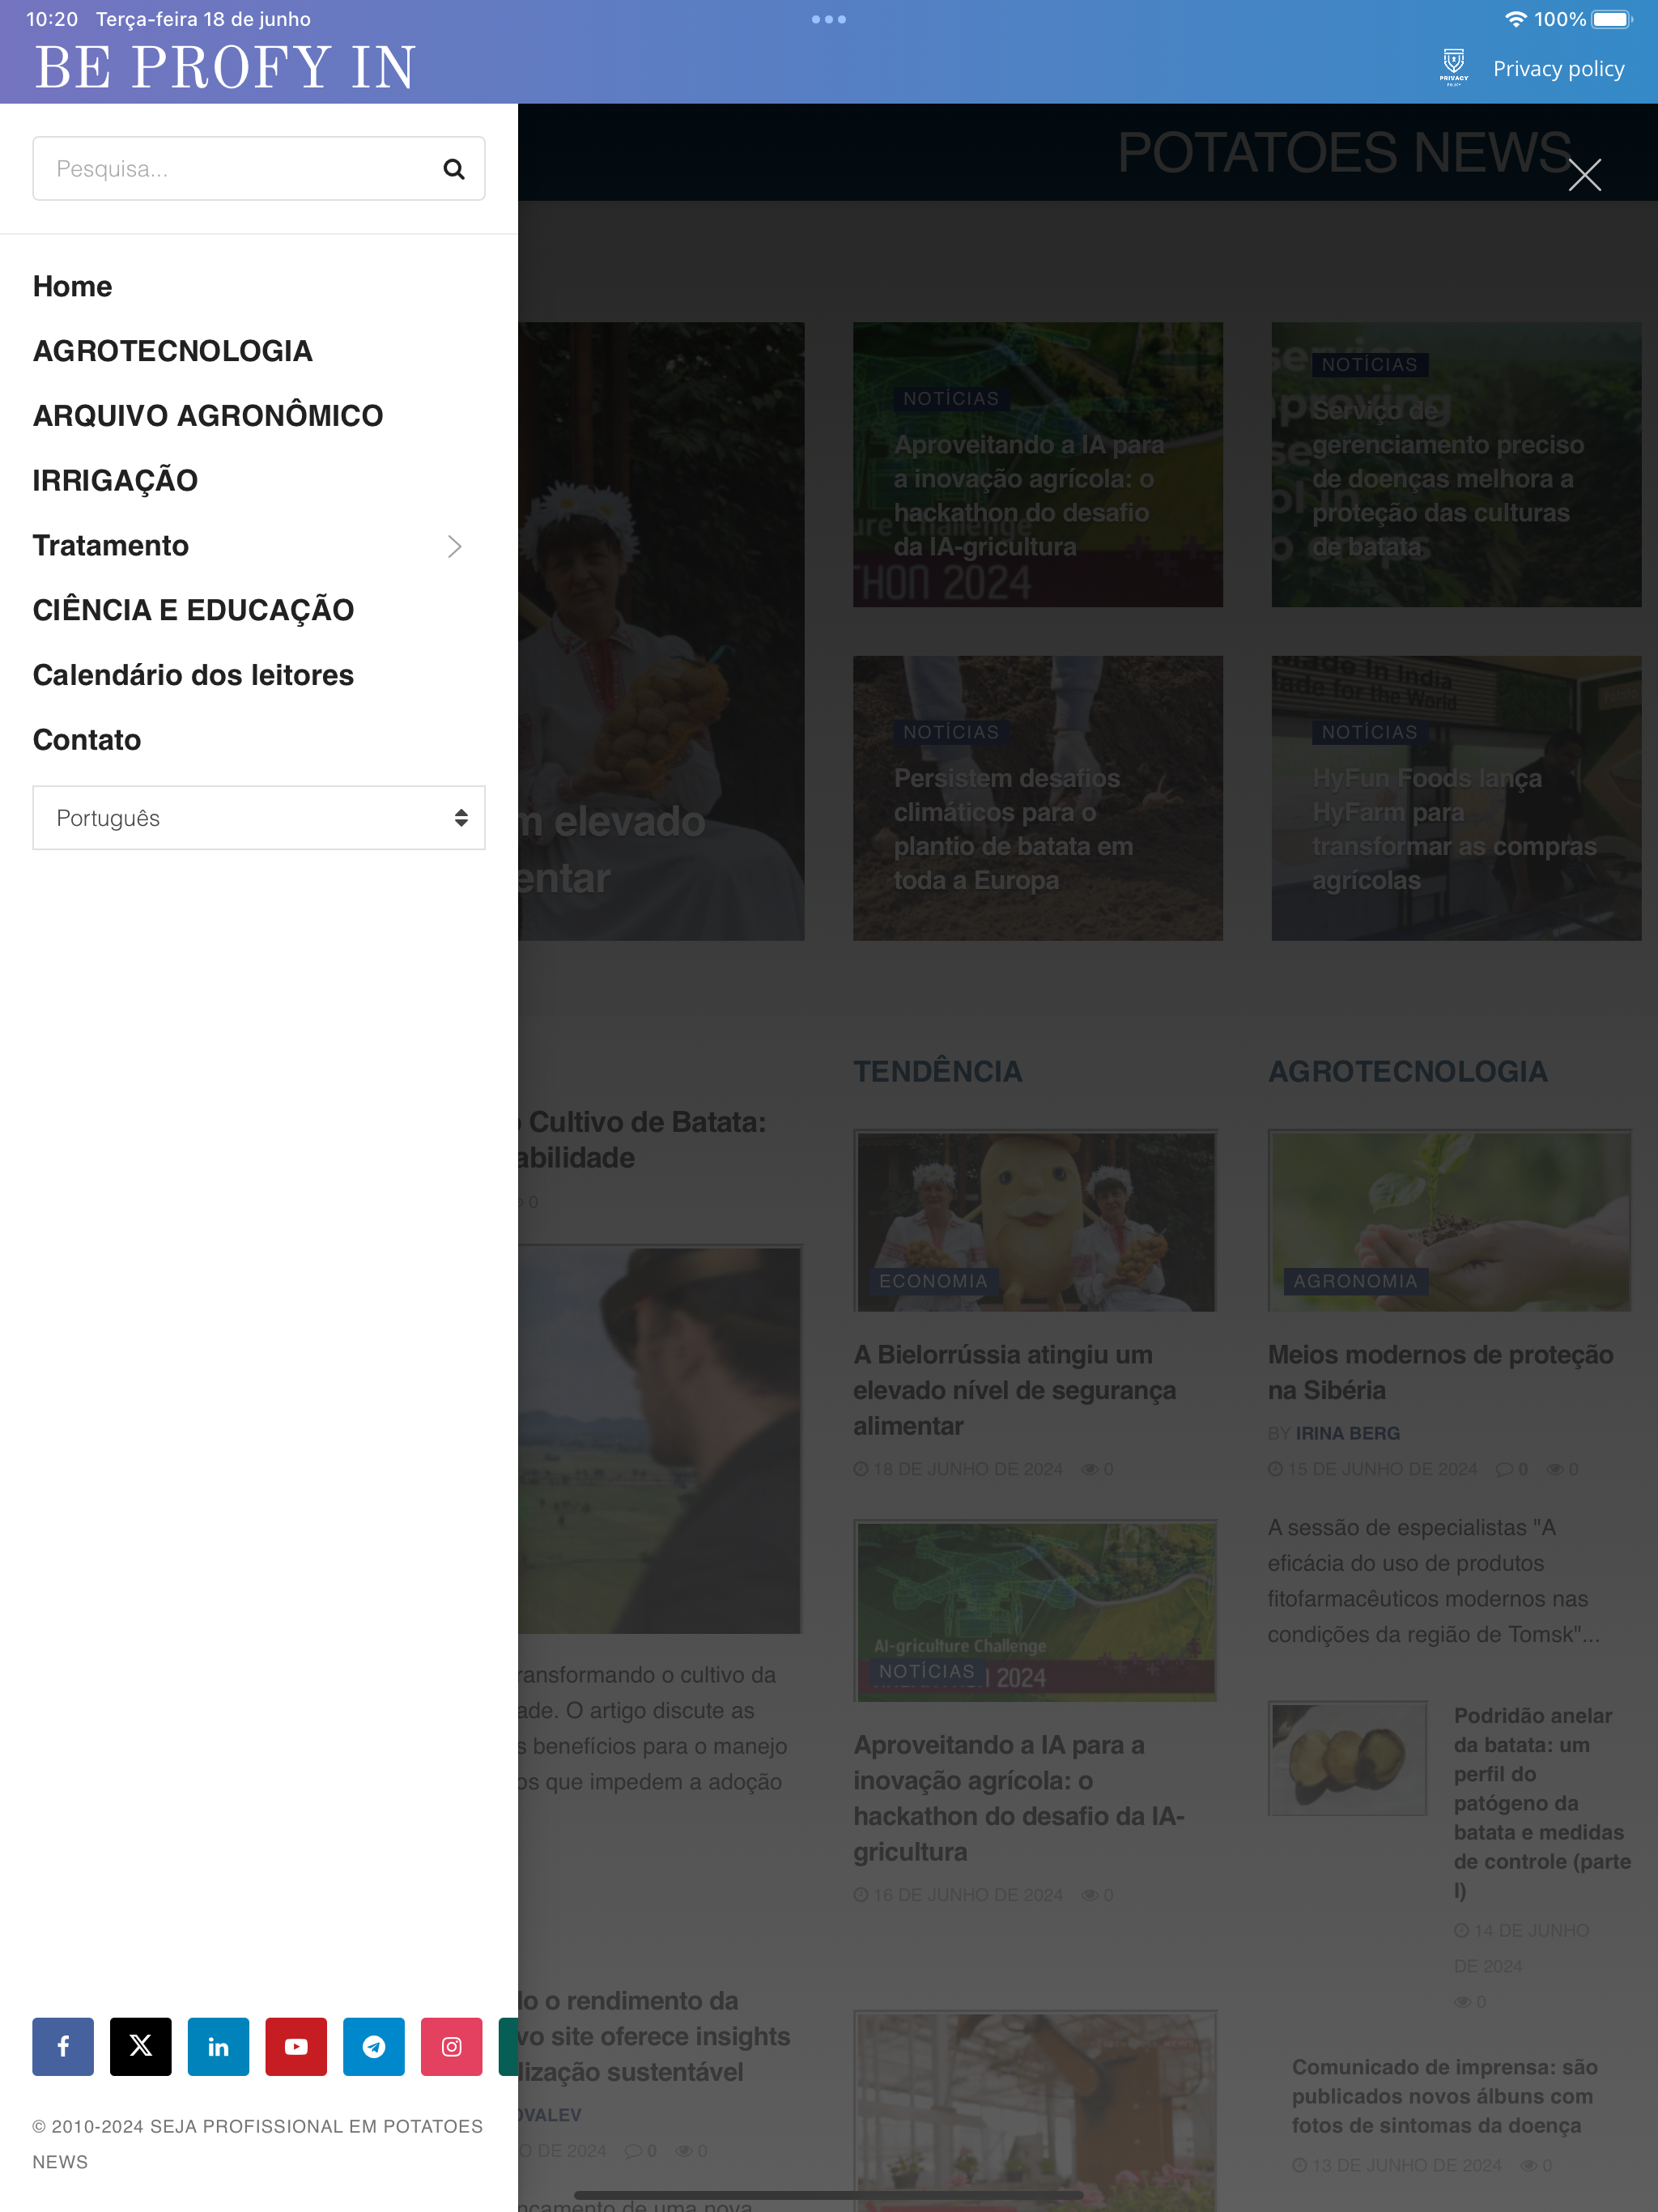1658x2212 pixels.
Task: Open the LinkedIn social icon
Action: click(x=218, y=2046)
